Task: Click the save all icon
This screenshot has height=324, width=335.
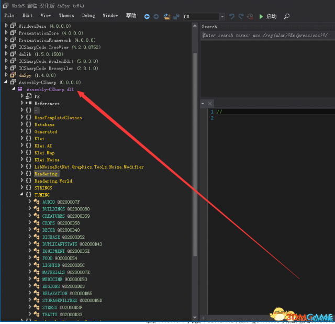Action: (x=176, y=16)
